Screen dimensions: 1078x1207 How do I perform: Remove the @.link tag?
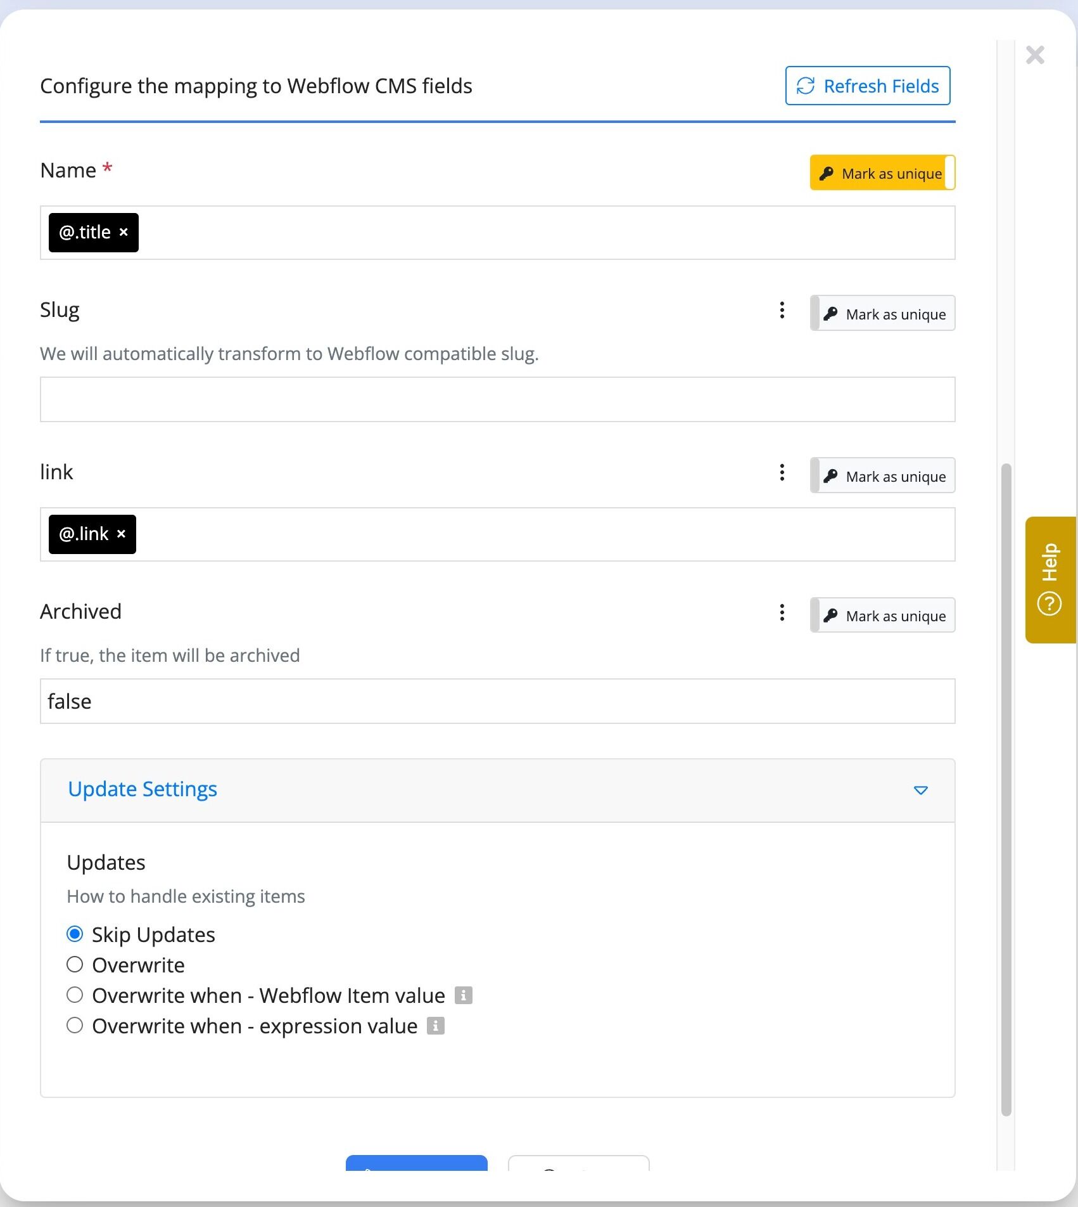tap(122, 534)
